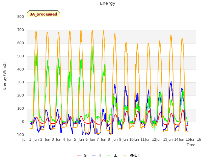The image size is (216, 162).
Task: Click the Jun 5 x-axis tick label
Action: [72, 139]
